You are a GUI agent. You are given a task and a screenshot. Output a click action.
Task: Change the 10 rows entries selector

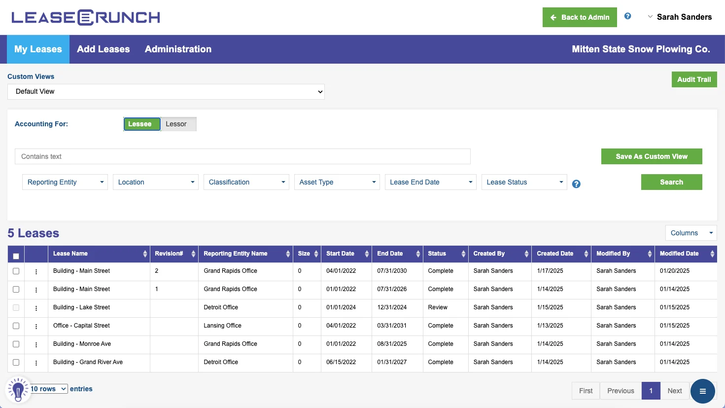tap(49, 389)
